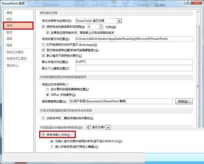Increase the AutoRecover minutes spinner
The height and width of the screenshot is (164, 204).
pos(101,26)
